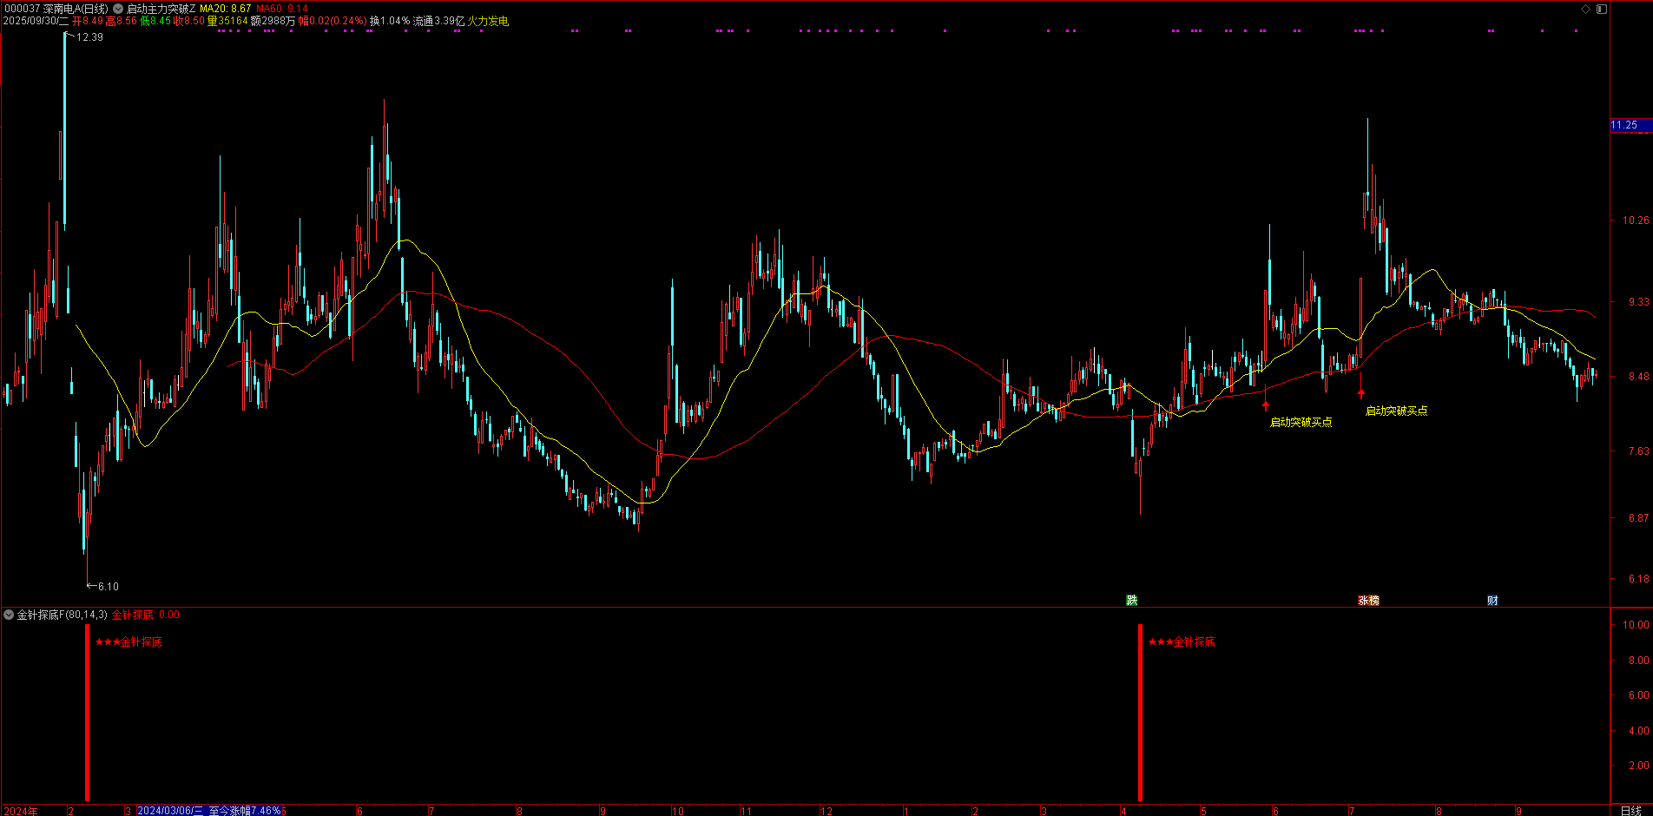Click the green 跌 event marker
Image resolution: width=1653 pixels, height=816 pixels.
[1131, 600]
